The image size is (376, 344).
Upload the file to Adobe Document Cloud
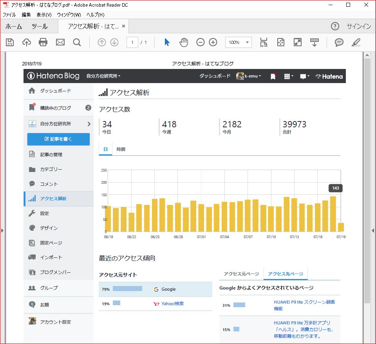pyautogui.click(x=26, y=43)
